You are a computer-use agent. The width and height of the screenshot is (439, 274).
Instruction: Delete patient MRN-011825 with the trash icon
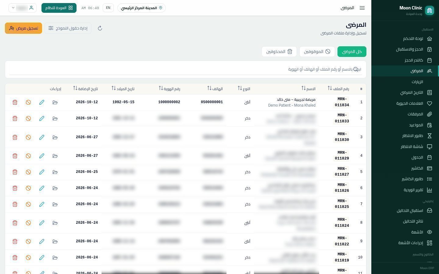pyautogui.click(x=15, y=204)
